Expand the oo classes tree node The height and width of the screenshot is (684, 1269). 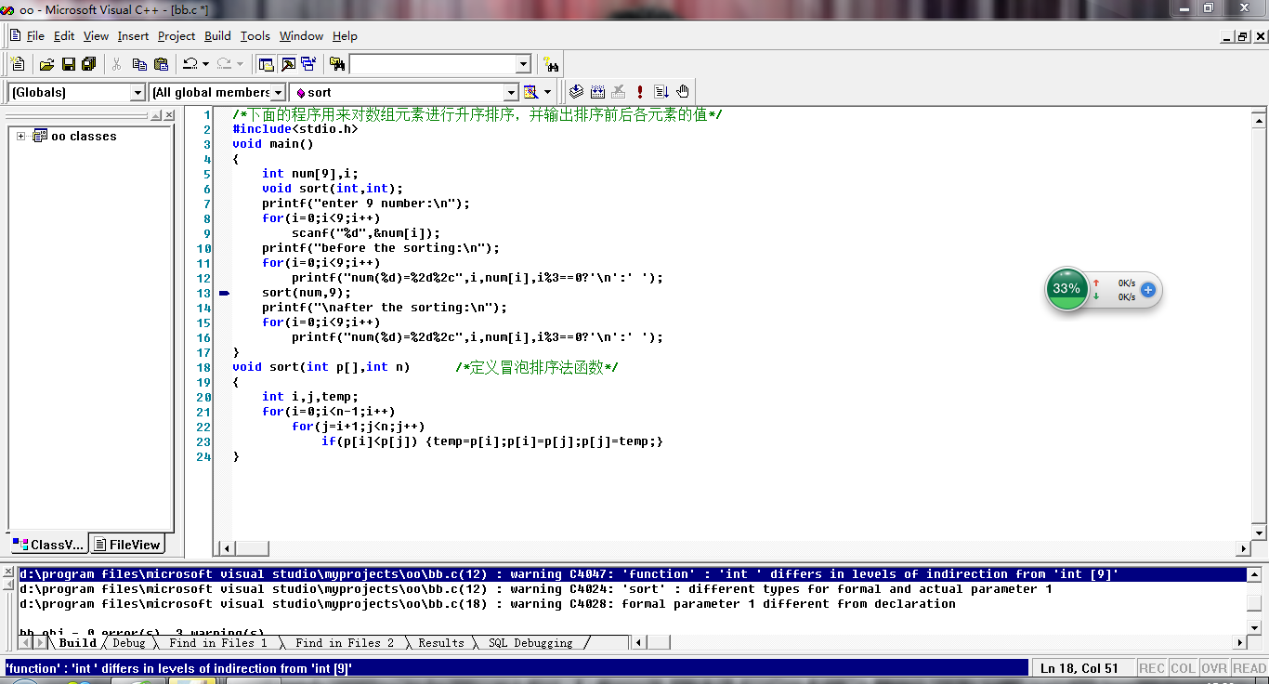(x=20, y=136)
